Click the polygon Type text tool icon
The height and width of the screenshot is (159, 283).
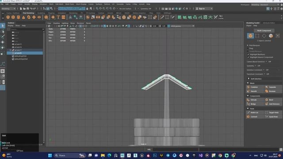tap(58, 17)
